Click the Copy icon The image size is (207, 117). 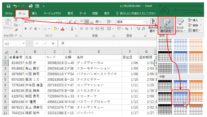tap(16, 25)
